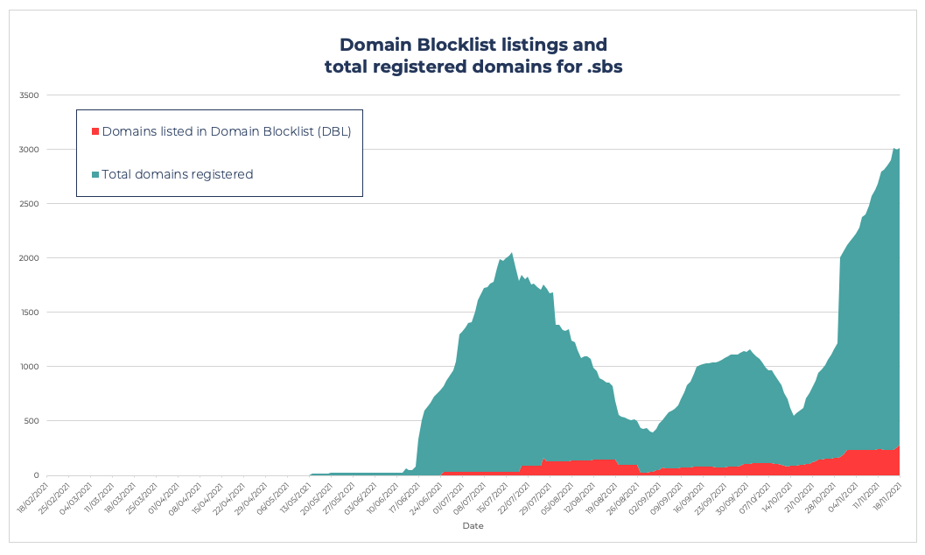Click the 3500 y-axis label
This screenshot has width=925, height=555.
click(x=29, y=95)
